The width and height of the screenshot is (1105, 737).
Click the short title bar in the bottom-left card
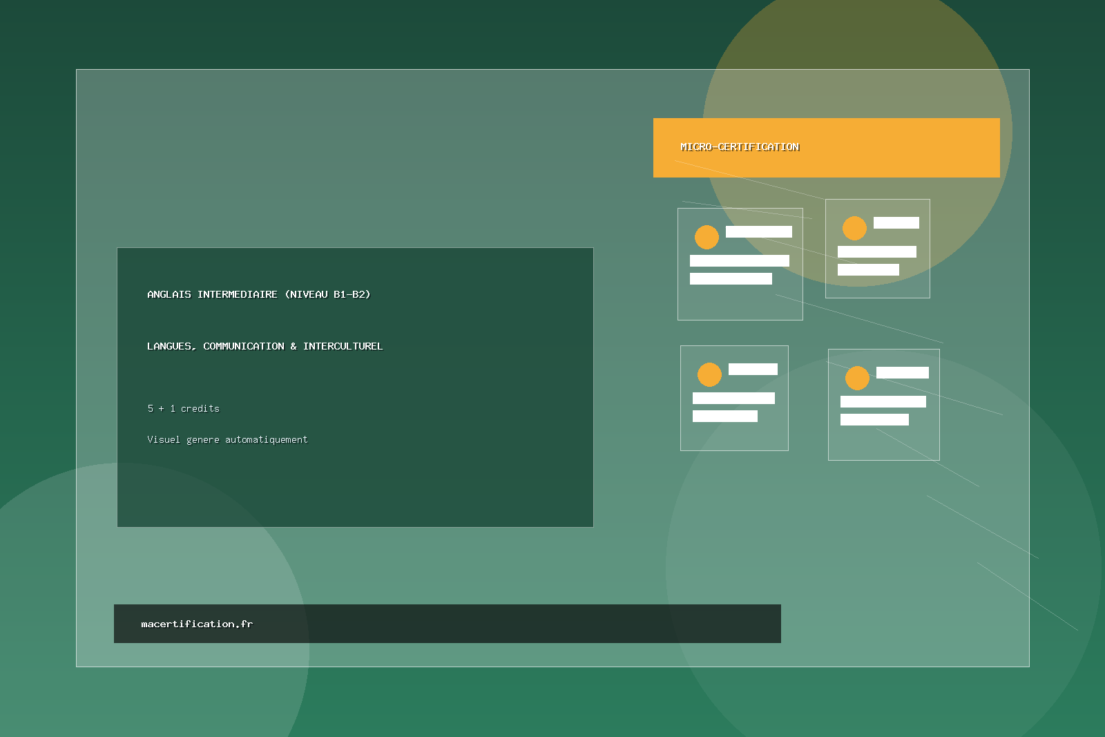click(753, 369)
